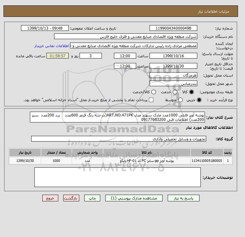Viewport: 245px width, 237px height.
Task: Click the unit cell عدد
Action: coord(87,161)
